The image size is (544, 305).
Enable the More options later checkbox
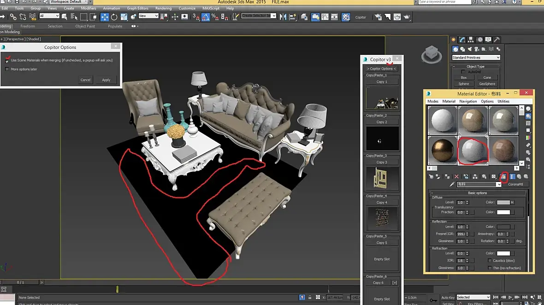(x=7, y=69)
